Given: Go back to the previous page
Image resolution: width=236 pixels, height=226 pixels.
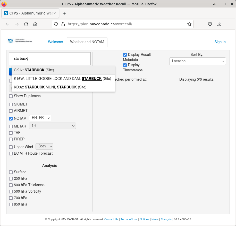Looking at the screenshot, I should [x=7, y=24].
